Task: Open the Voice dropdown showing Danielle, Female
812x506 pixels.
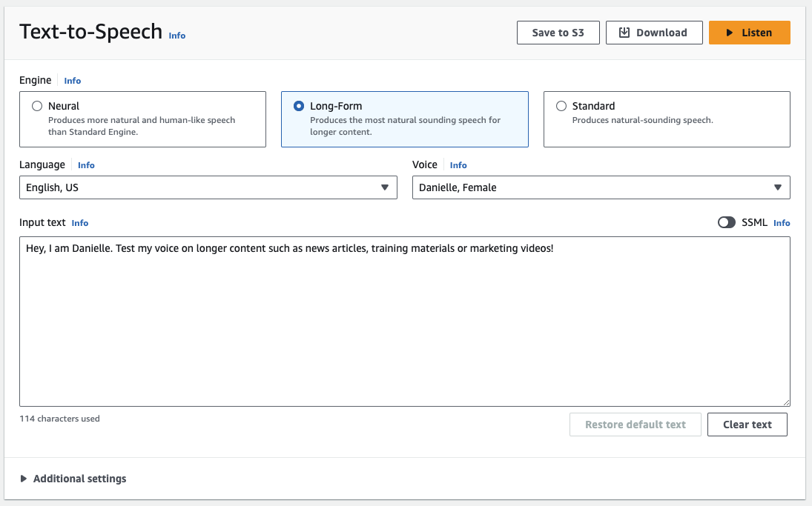Action: click(601, 187)
